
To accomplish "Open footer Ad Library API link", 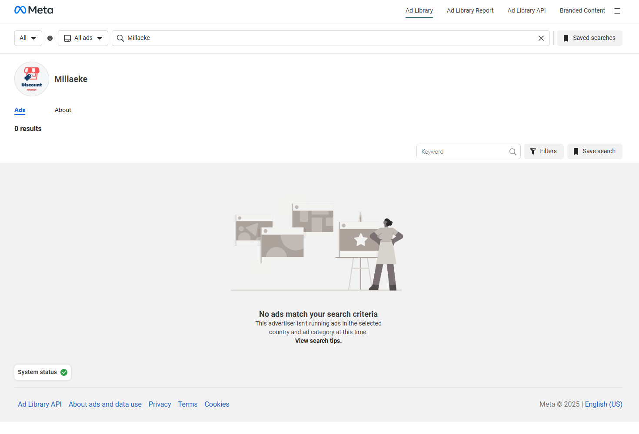I will pyautogui.click(x=40, y=404).
